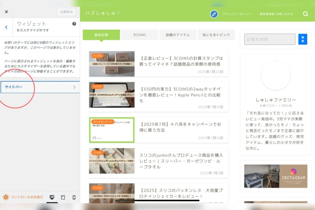Viewport: 315px width, 210px height.
Task: Click the 計算スタンプ article thumbnail
Action: click(112, 64)
